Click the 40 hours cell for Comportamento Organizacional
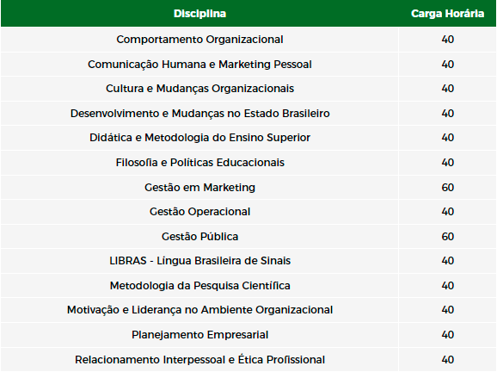Image resolution: width=497 pixels, height=372 pixels. [x=447, y=40]
